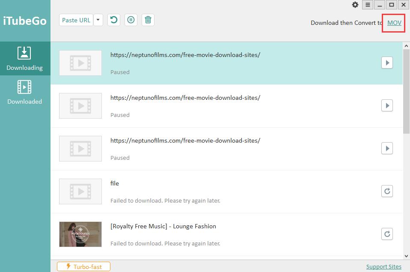Retry the Lounge Fashion failed download

coord(387,234)
